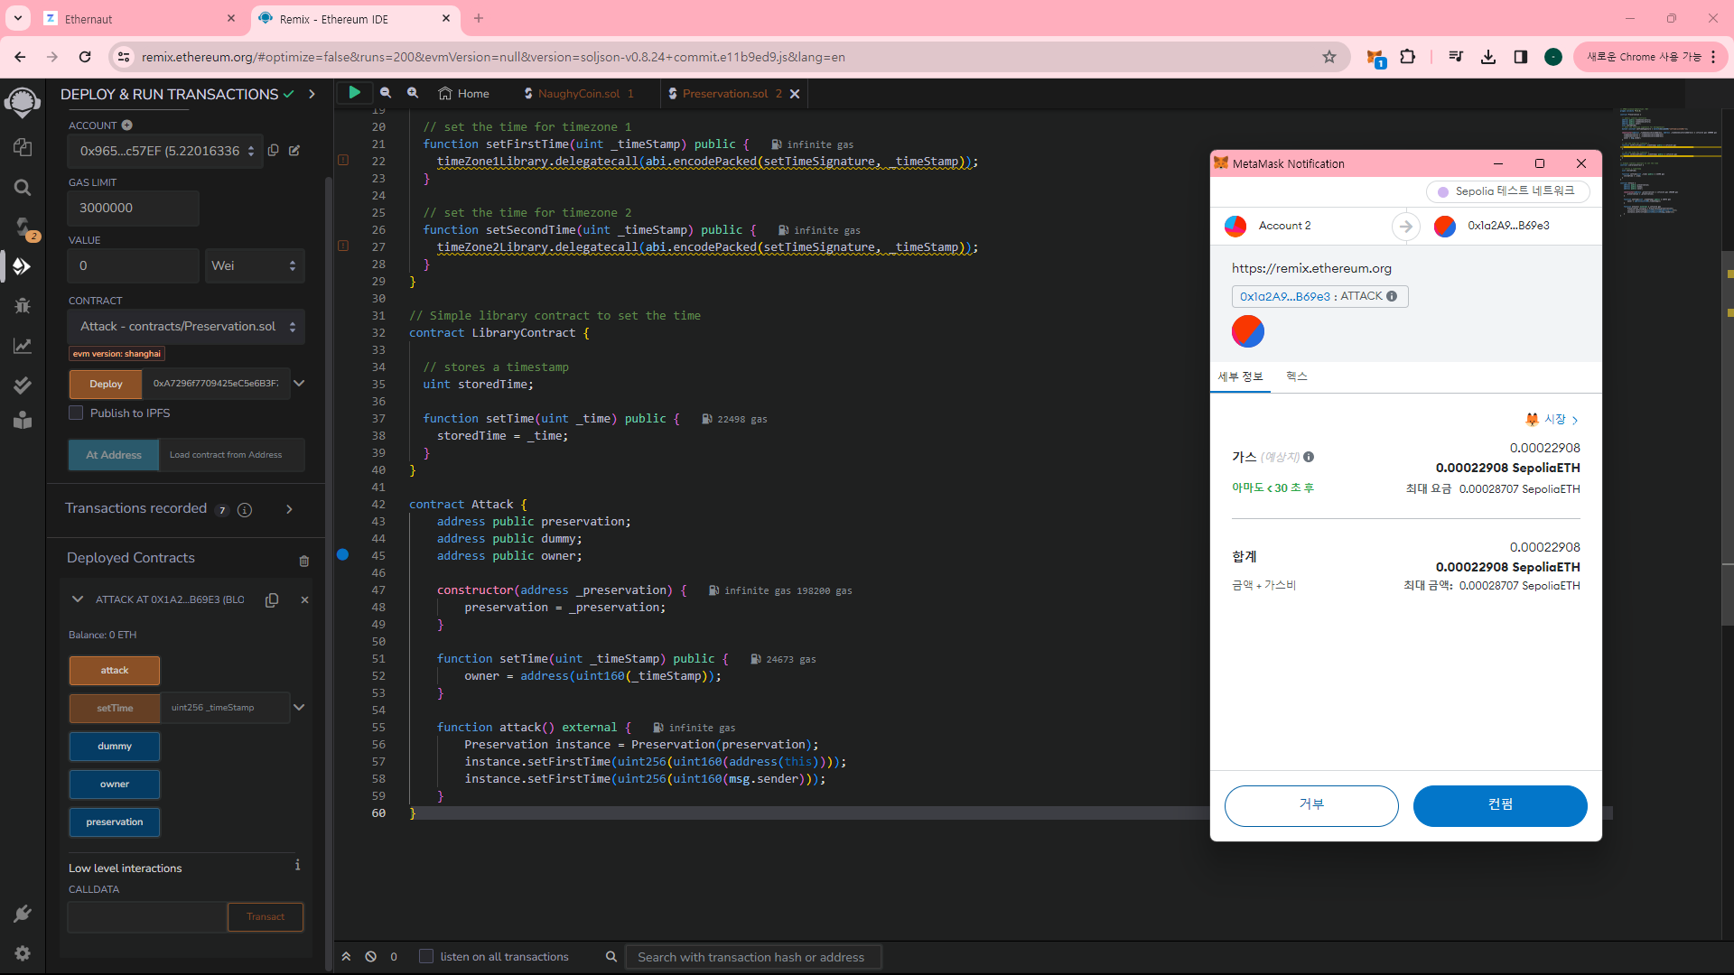Viewport: 1734px width, 975px height.
Task: Show Transactions recorded info icon
Action: coord(245,510)
